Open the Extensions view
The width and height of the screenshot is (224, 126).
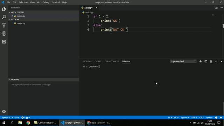(x=4, y=42)
